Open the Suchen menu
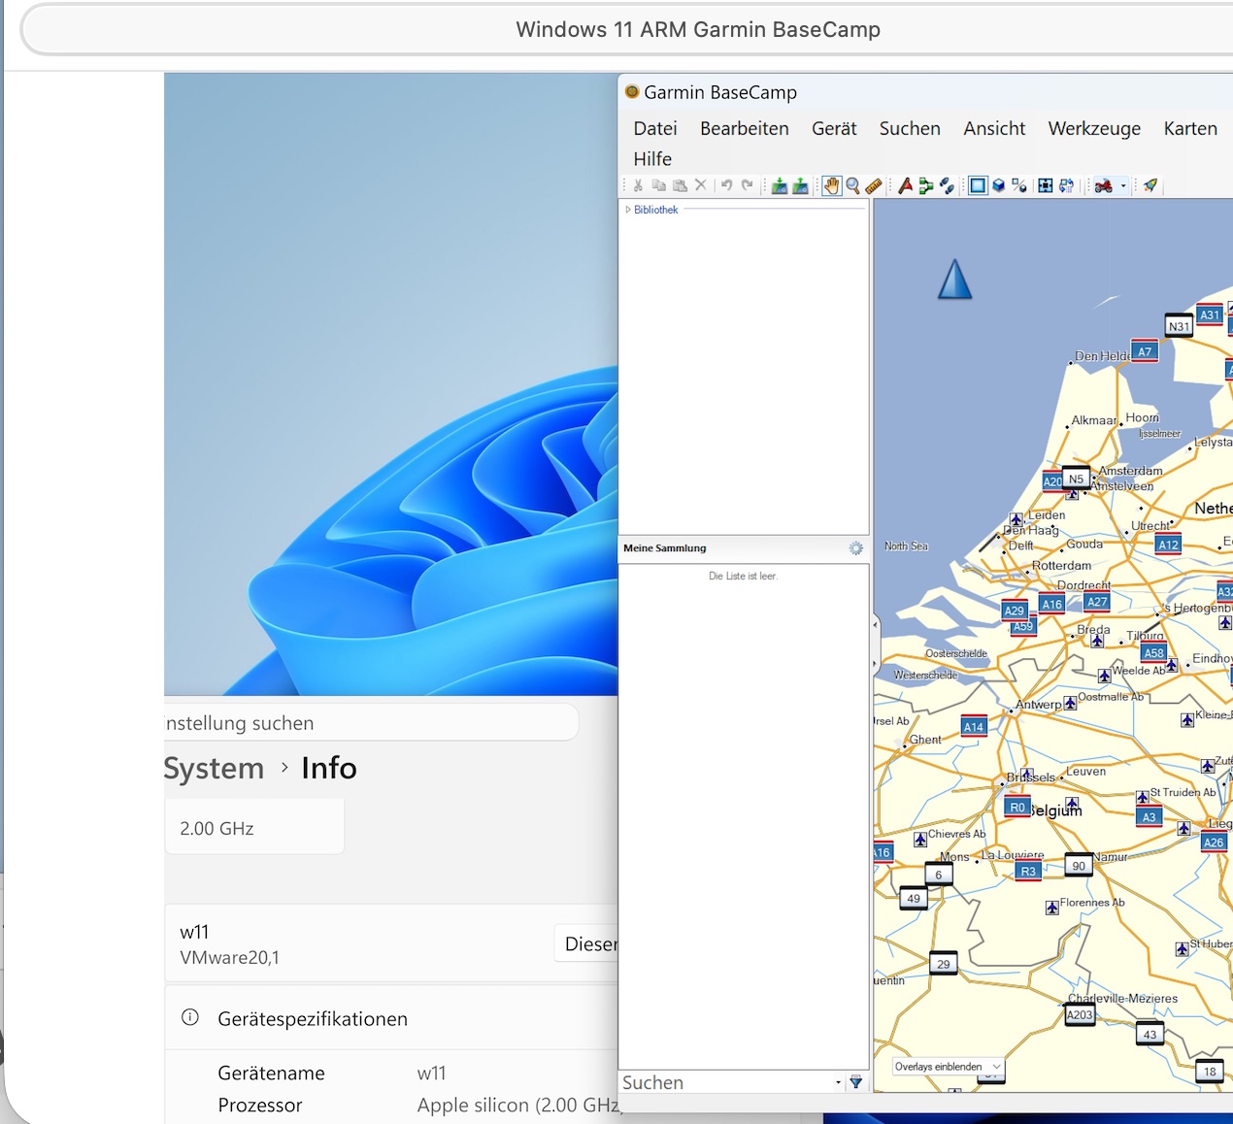This screenshot has width=1233, height=1124. pyautogui.click(x=910, y=128)
